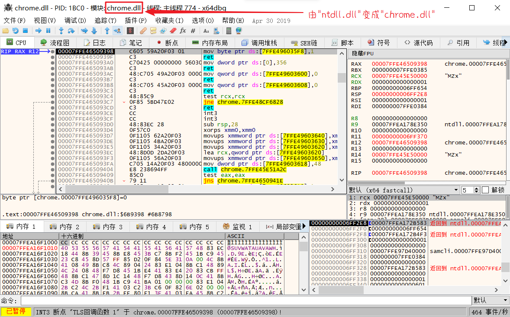Open a file with the folder icon
The image size is (510, 317).
click(x=6, y=31)
